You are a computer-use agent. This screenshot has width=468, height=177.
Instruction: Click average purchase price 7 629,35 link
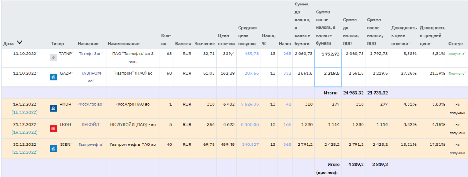[250, 104]
